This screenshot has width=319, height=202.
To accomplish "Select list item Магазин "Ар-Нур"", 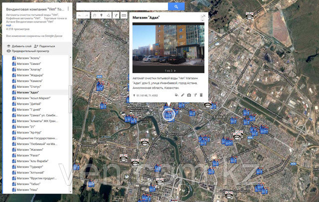I will pyautogui.click(x=29, y=132).
